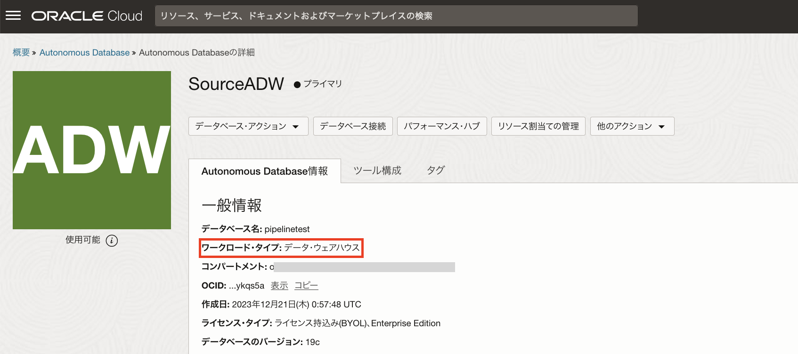Click the Oracle Cloud logo
The image size is (798, 354).
[87, 16]
